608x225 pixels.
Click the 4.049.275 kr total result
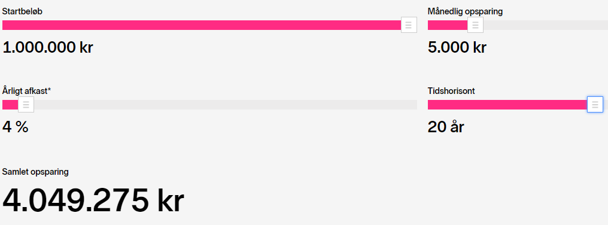[x=93, y=200]
